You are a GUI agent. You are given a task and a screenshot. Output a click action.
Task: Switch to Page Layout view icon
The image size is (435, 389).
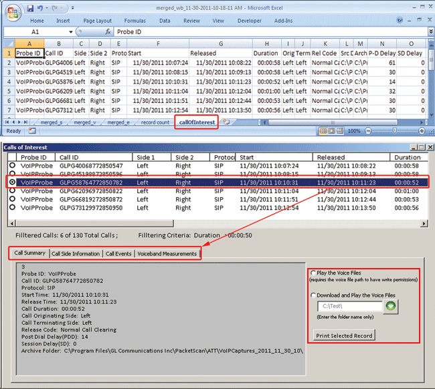point(331,131)
